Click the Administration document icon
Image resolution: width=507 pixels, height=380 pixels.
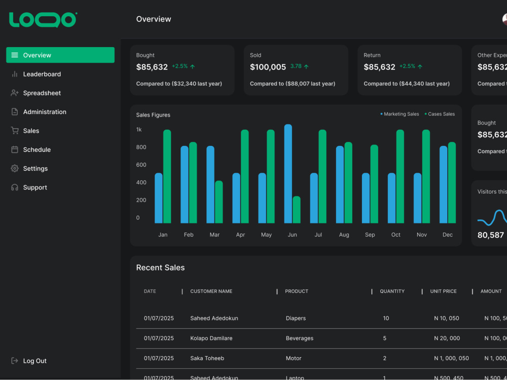pyautogui.click(x=15, y=112)
